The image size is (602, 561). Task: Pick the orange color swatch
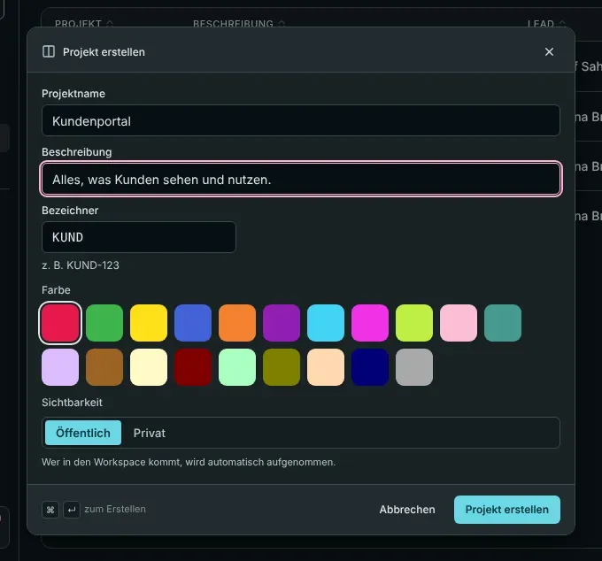coord(237,323)
